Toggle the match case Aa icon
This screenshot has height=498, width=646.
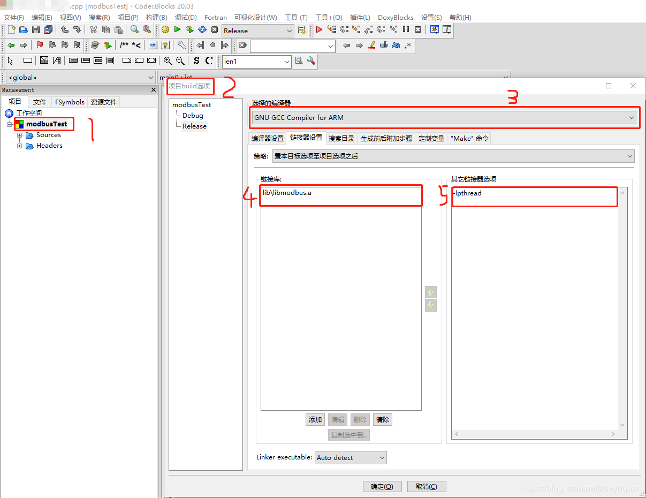(396, 46)
